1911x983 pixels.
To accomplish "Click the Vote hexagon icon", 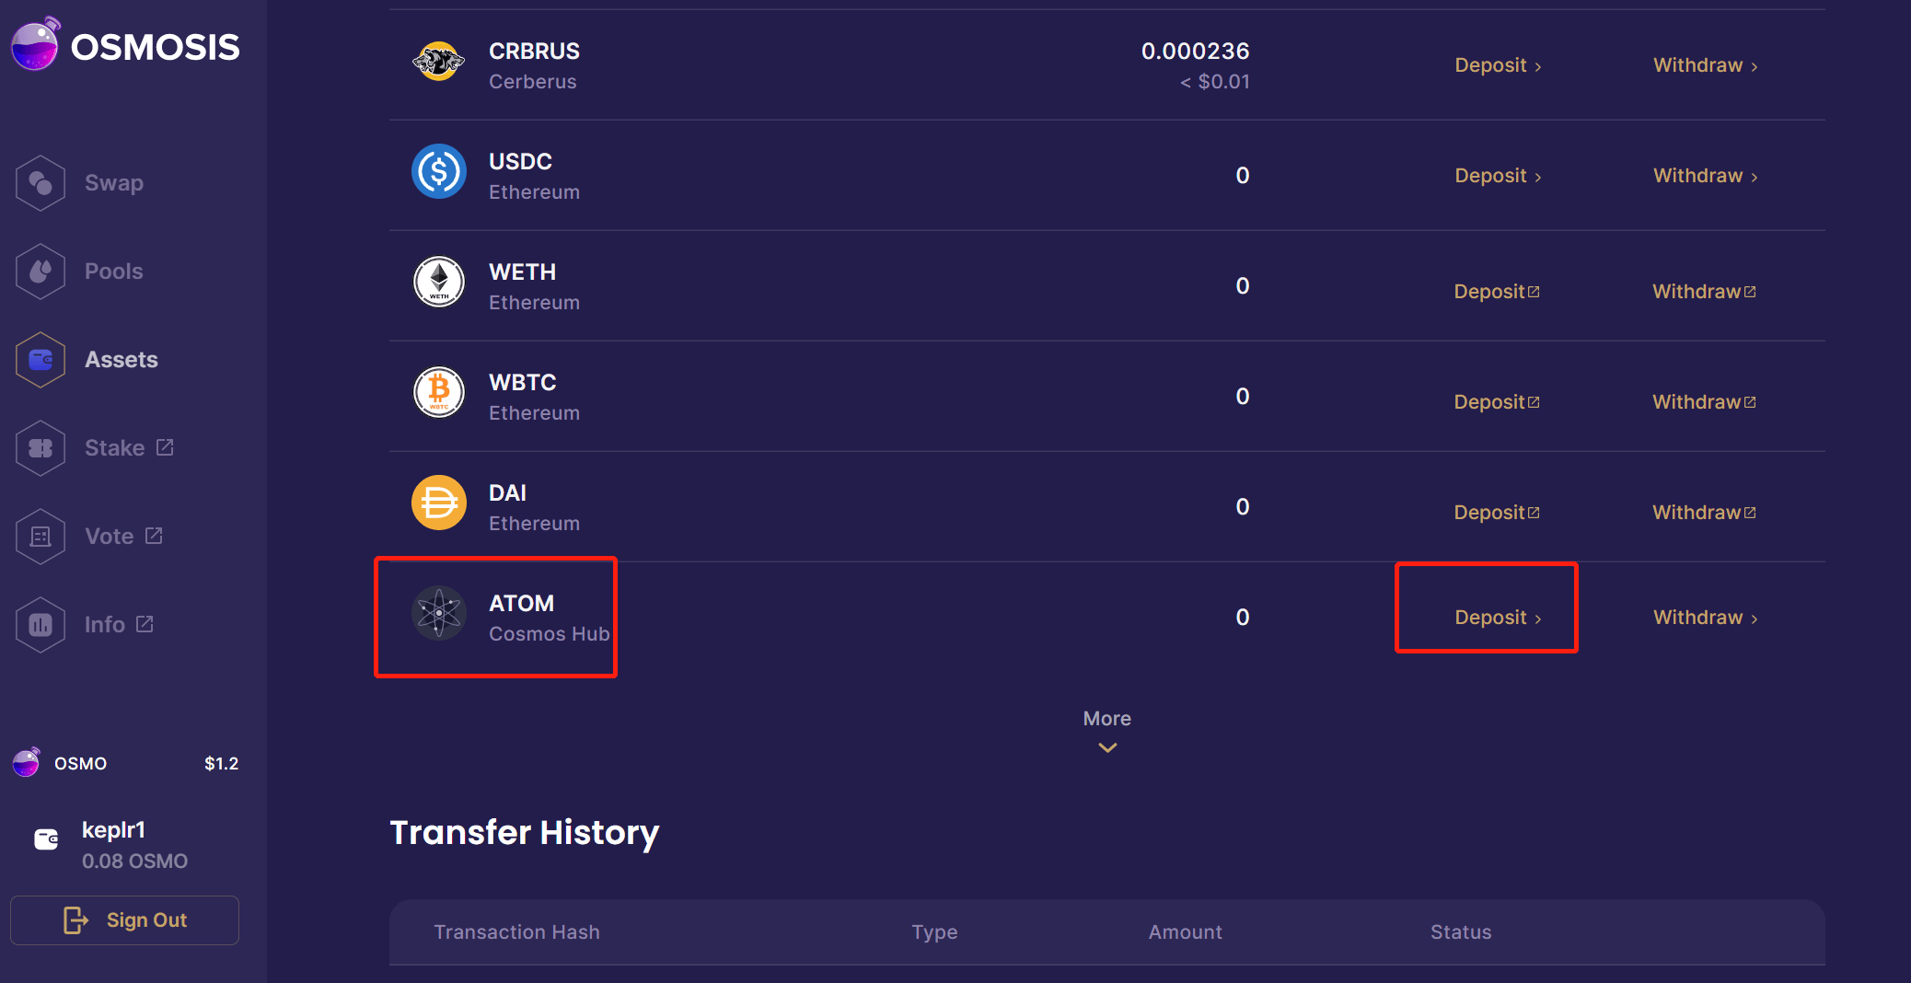I will coord(41,537).
